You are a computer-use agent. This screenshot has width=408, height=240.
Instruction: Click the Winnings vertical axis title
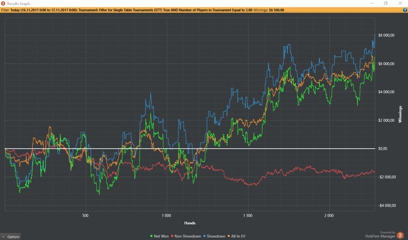click(x=400, y=114)
